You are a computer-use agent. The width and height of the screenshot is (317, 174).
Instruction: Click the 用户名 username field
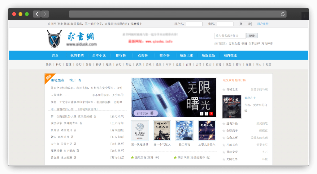[x=194, y=24]
